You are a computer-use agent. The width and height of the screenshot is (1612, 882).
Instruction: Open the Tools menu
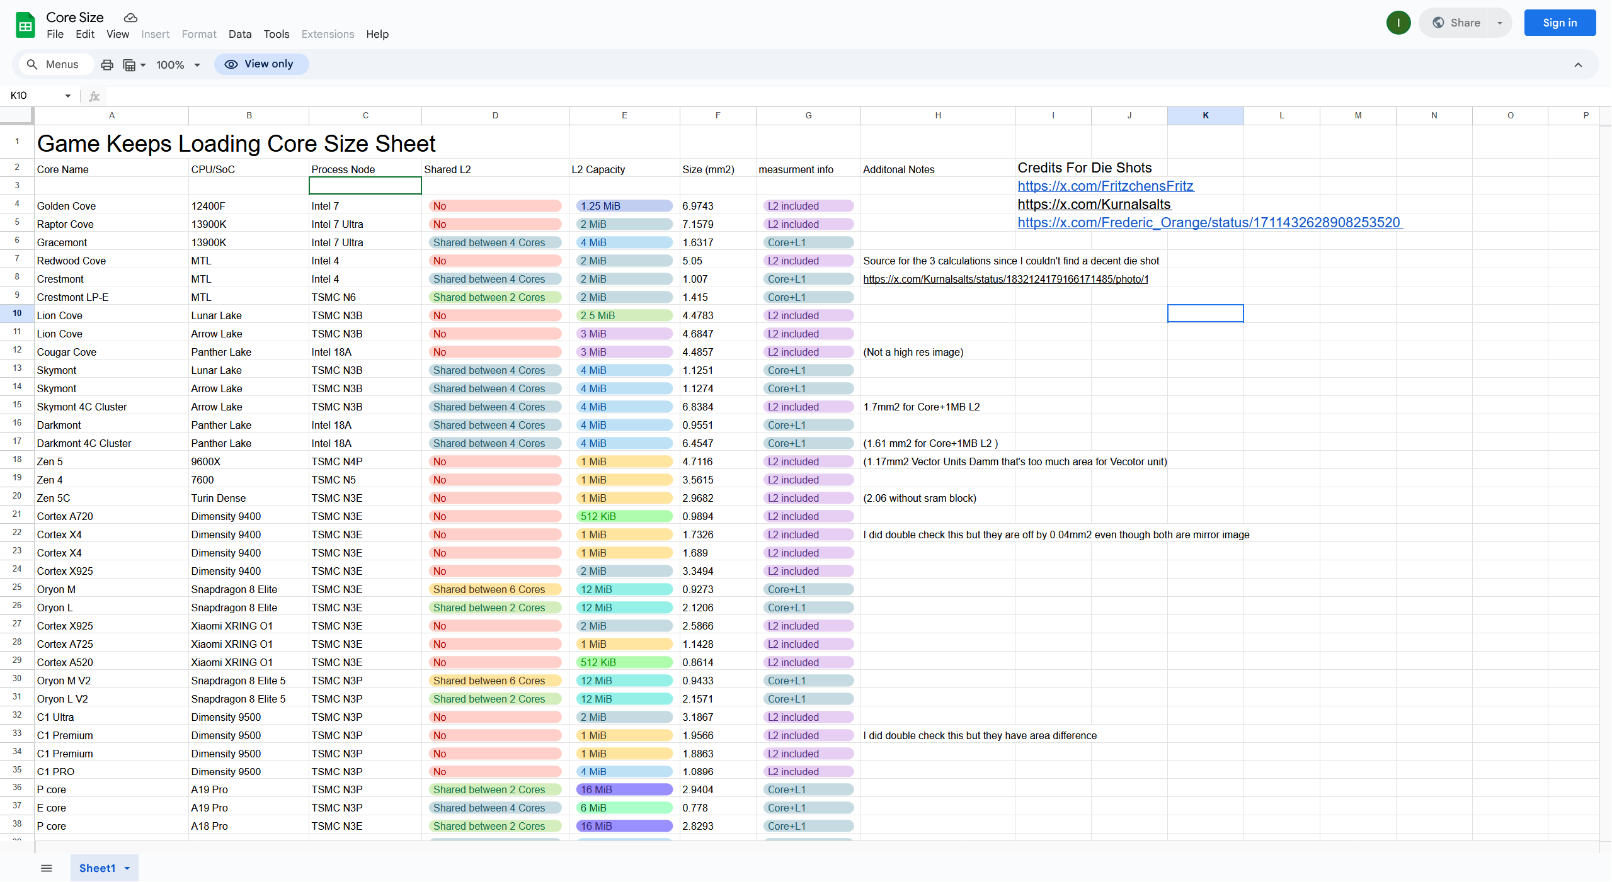pyautogui.click(x=276, y=34)
